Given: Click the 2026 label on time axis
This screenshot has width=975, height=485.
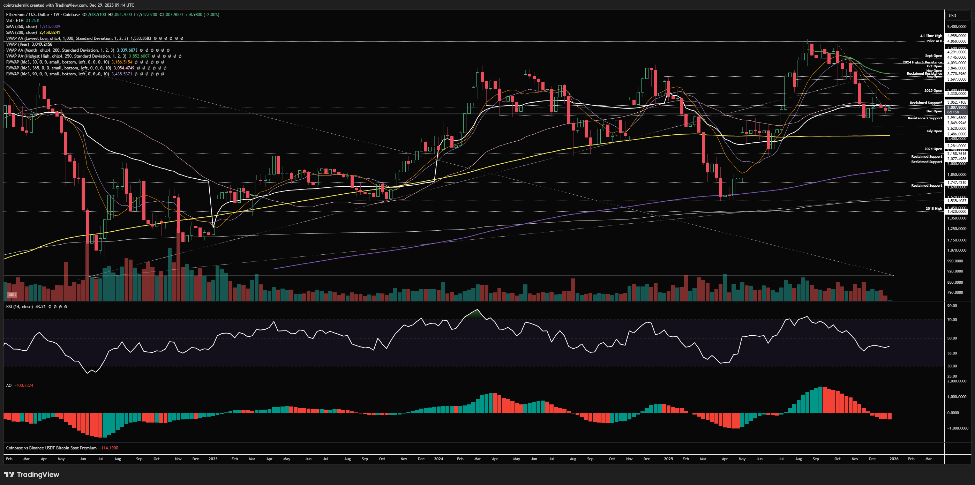Looking at the screenshot, I should pyautogui.click(x=894, y=459).
